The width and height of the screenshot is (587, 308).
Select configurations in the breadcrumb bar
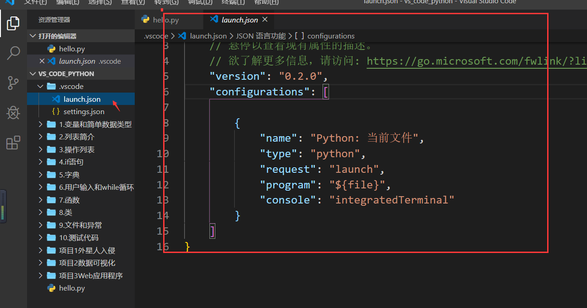tap(331, 36)
